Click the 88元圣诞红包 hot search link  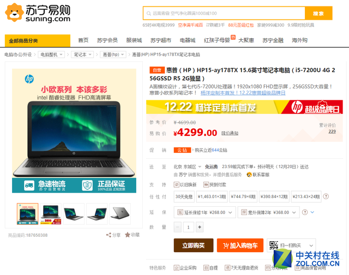pyautogui.click(x=241, y=25)
